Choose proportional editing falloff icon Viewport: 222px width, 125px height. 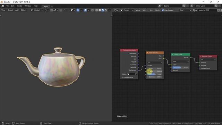pos(65,10)
